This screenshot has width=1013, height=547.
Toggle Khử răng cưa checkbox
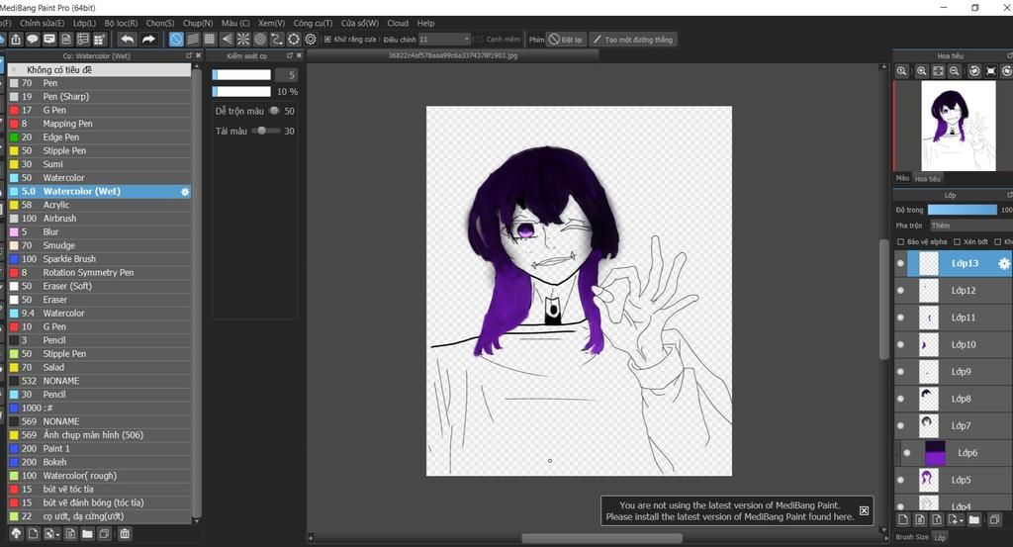click(x=327, y=40)
